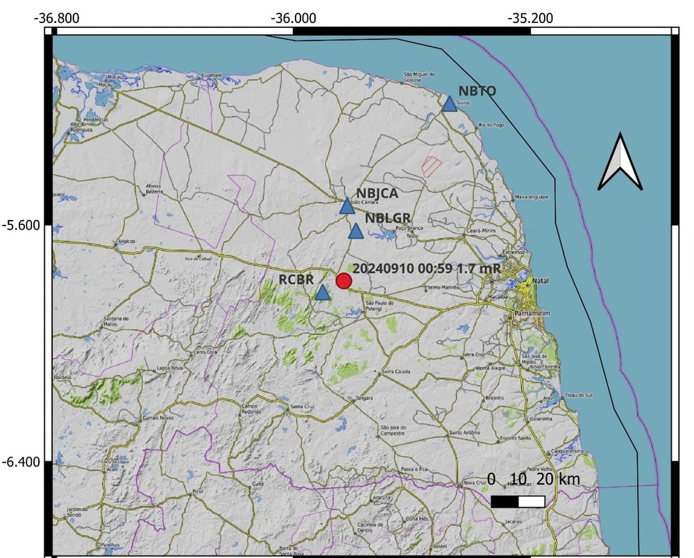Image resolution: width=694 pixels, height=558 pixels.
Task: Click the red hatched polygon area
Action: click(x=431, y=167)
